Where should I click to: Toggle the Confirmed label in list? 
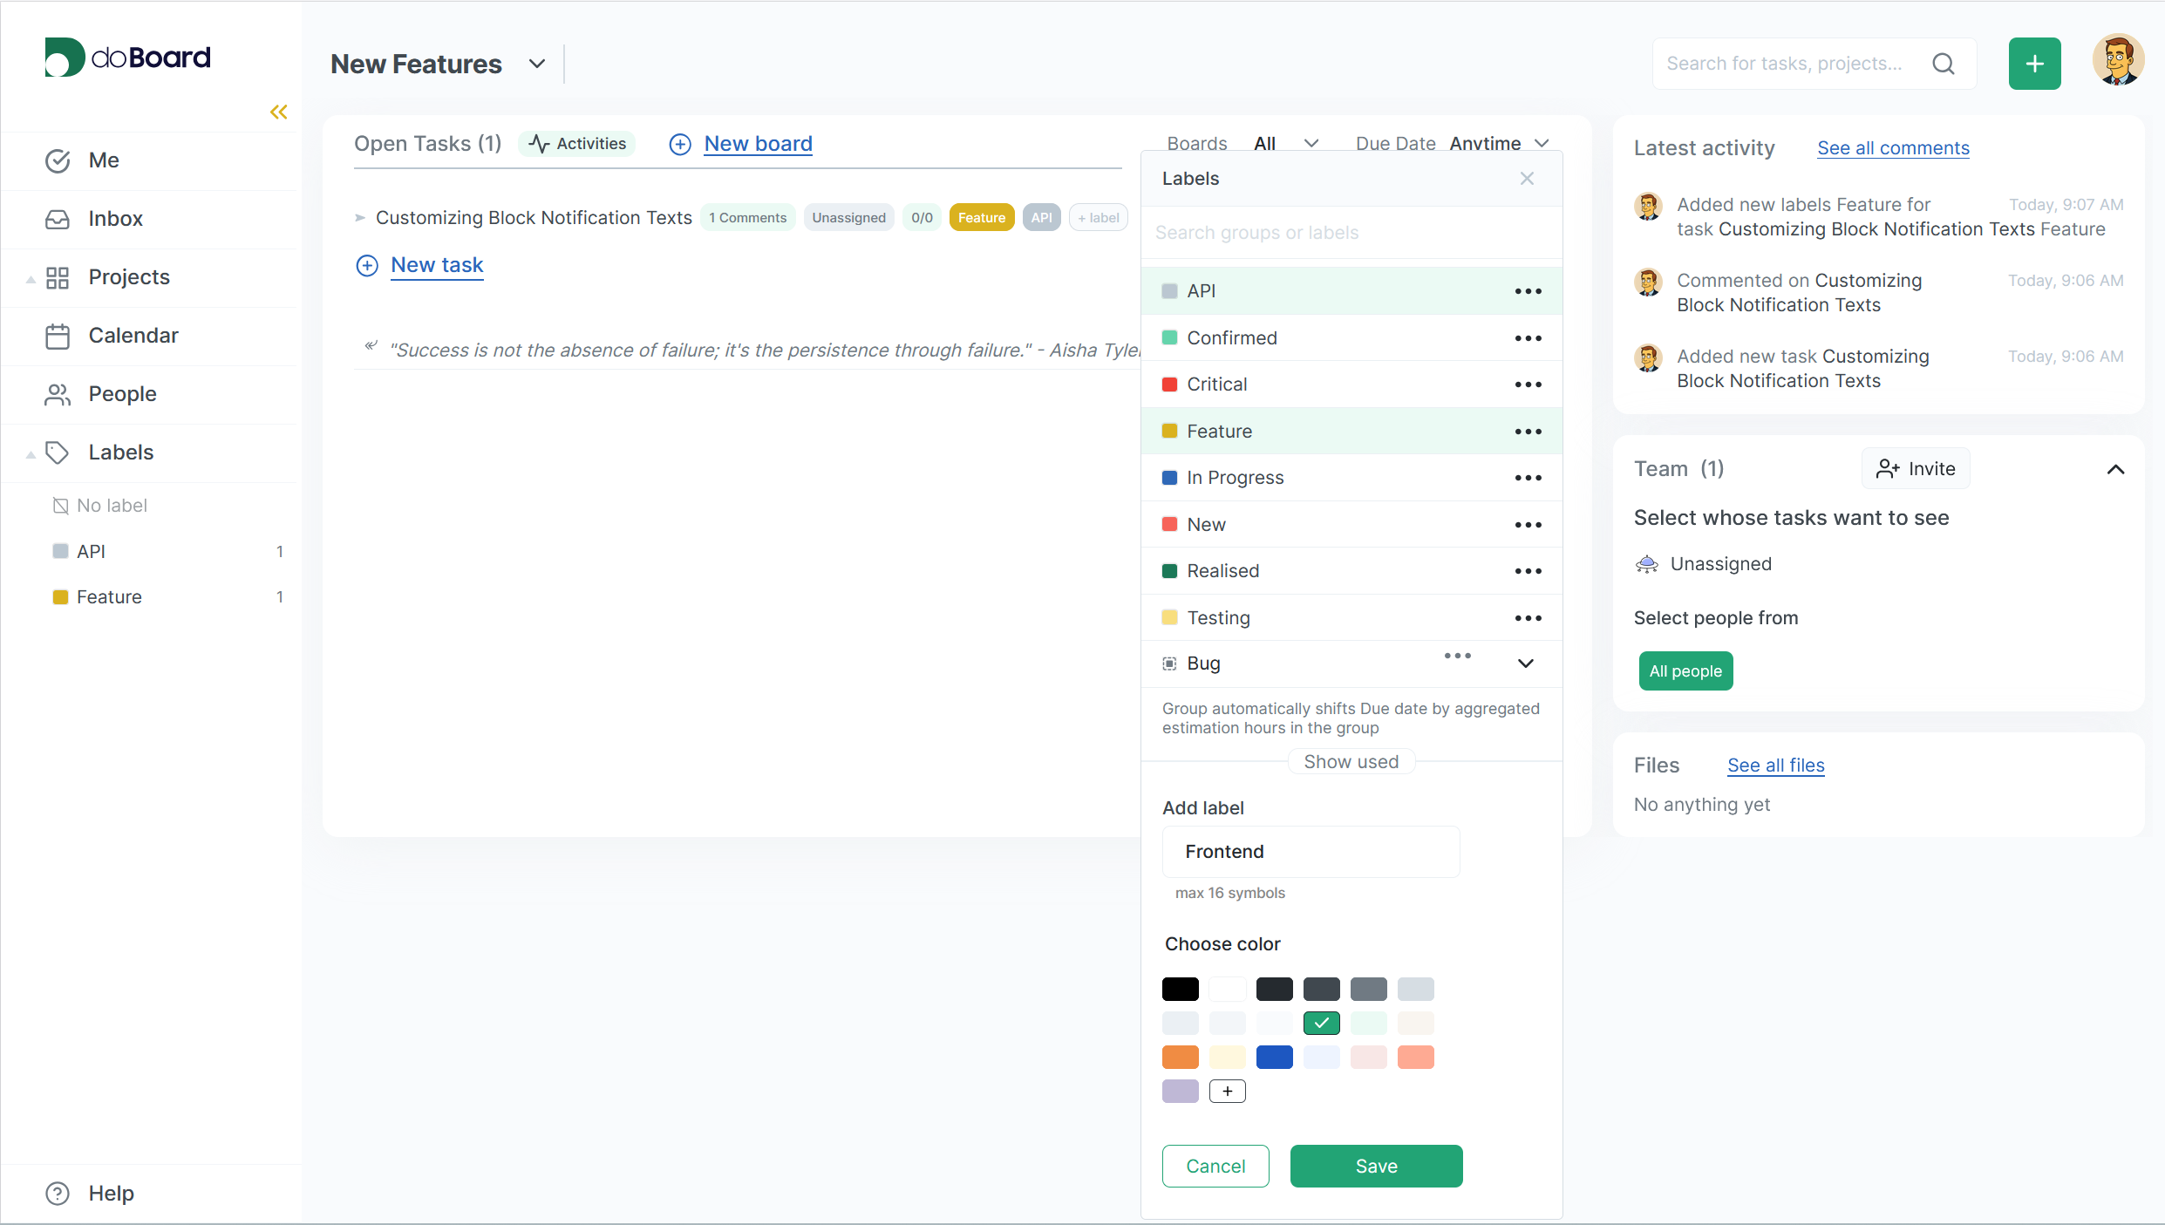[x=1232, y=338]
